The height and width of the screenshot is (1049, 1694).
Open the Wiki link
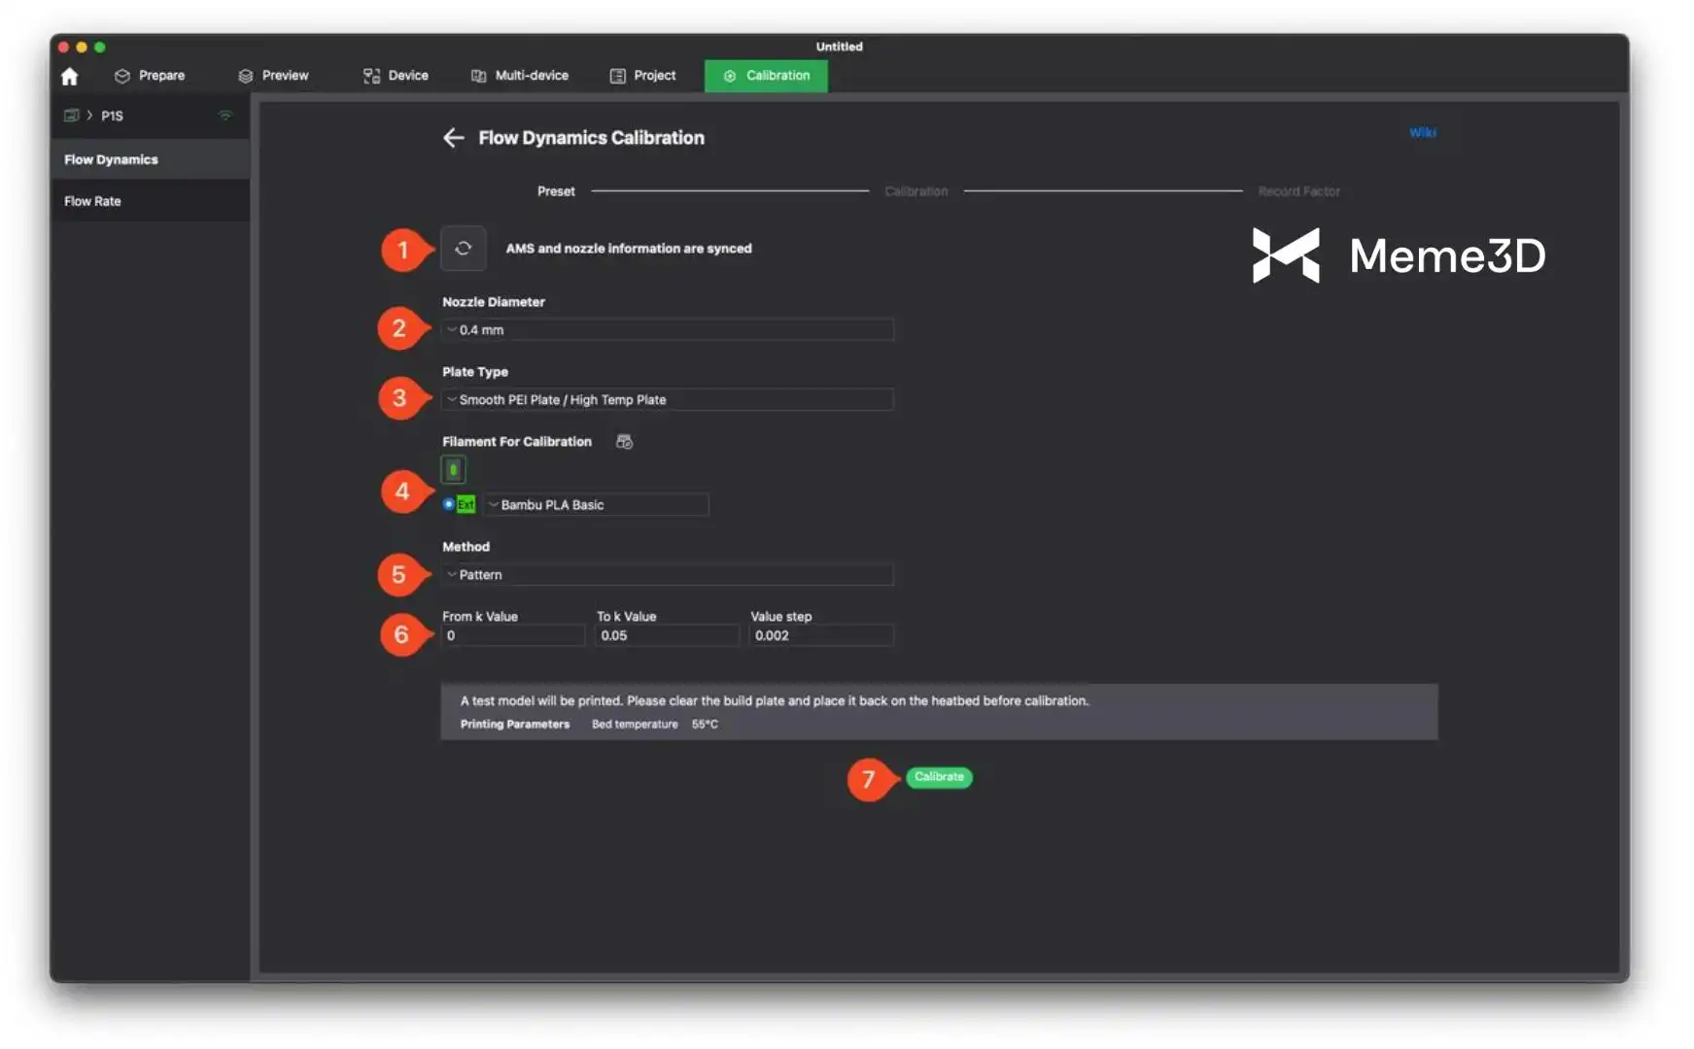pyautogui.click(x=1422, y=133)
